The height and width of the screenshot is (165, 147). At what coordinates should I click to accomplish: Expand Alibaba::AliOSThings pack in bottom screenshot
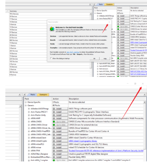coord(29,109)
